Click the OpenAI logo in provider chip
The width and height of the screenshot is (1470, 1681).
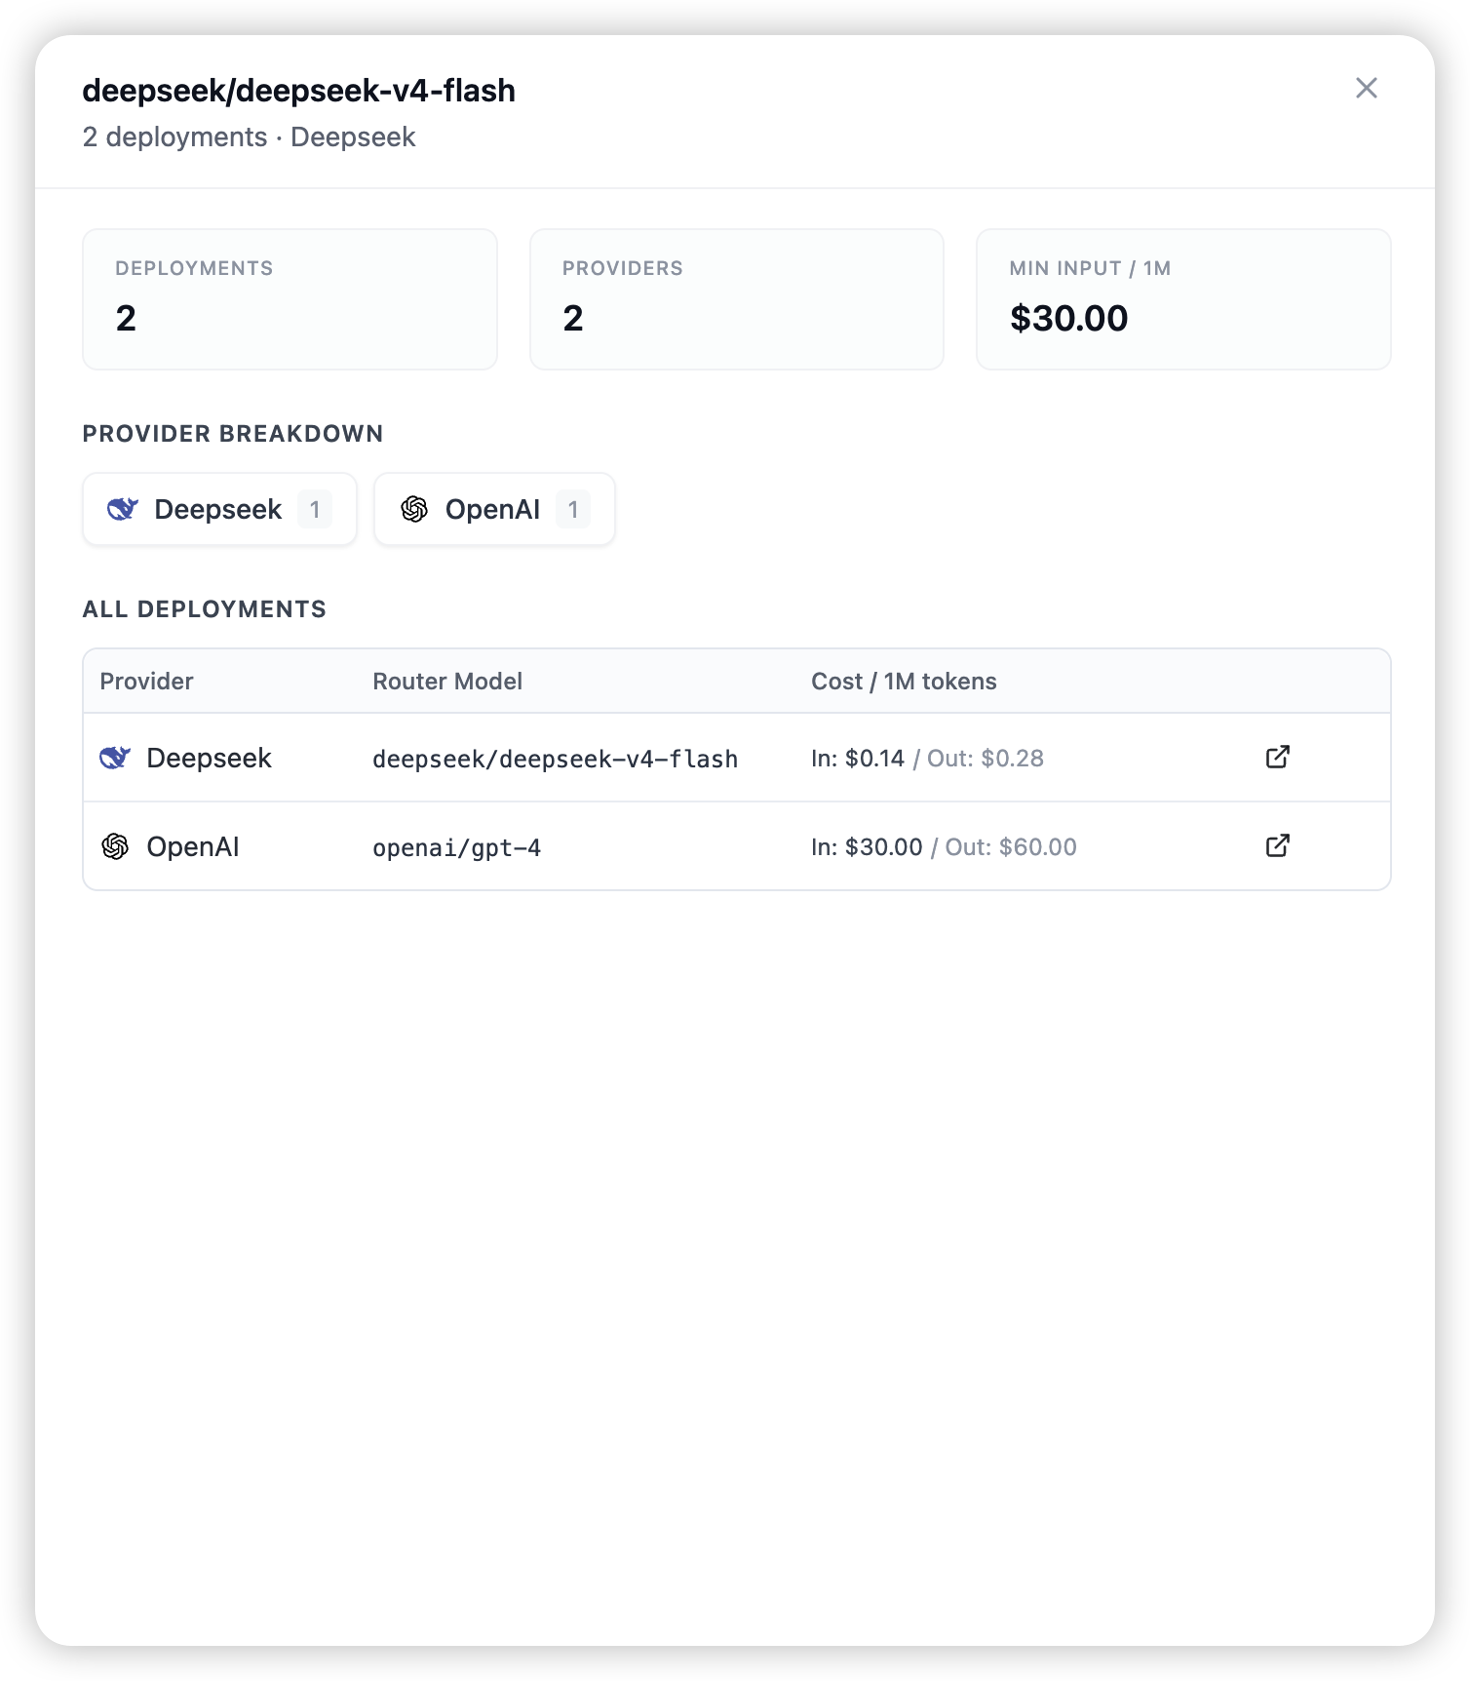[x=414, y=509]
